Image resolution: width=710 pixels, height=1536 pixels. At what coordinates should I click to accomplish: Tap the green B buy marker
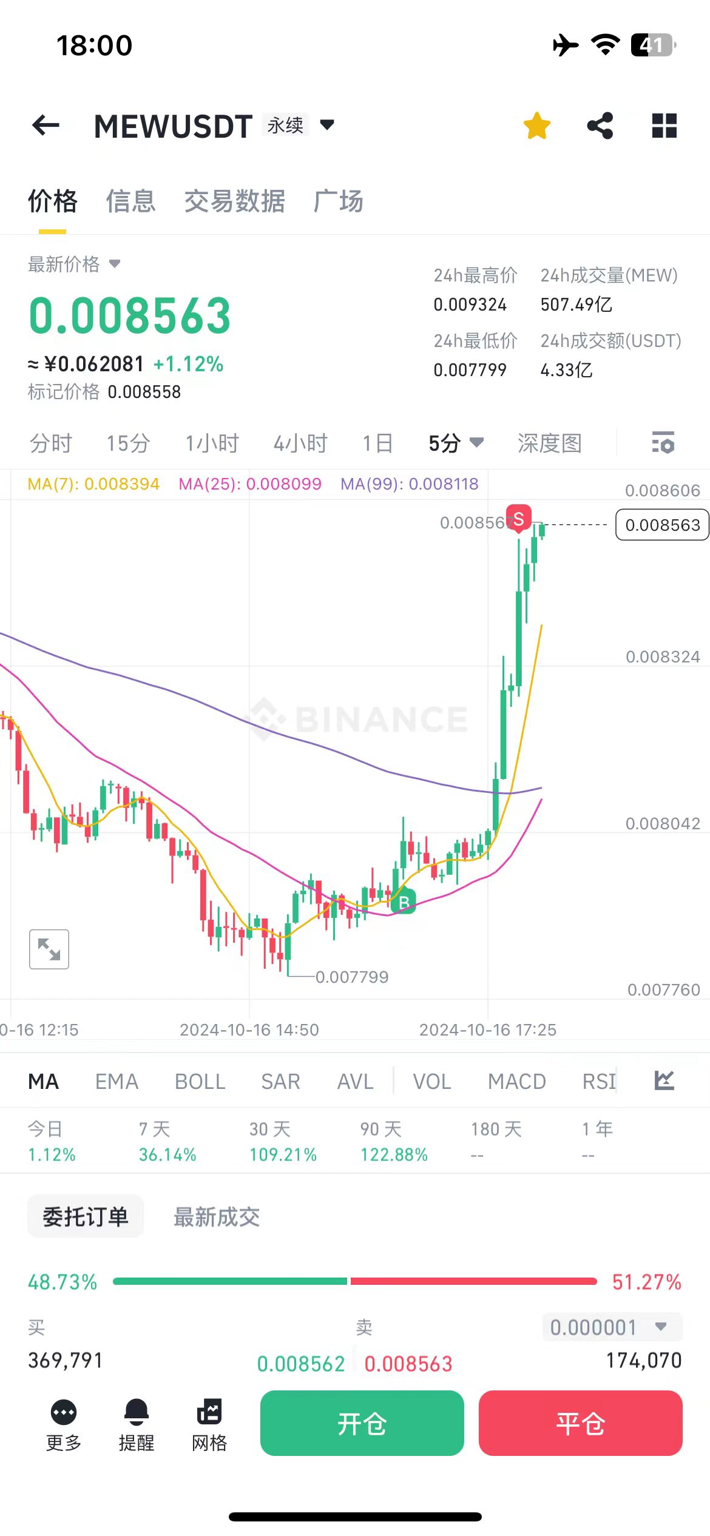point(404,901)
